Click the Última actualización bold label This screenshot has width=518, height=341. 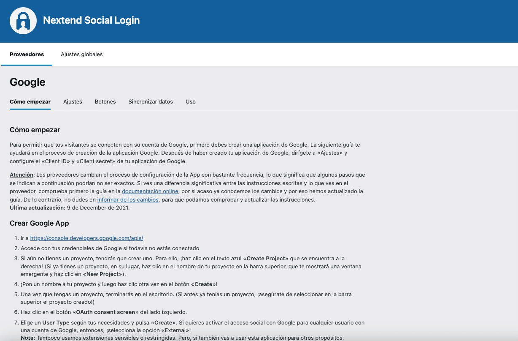pyautogui.click(x=37, y=208)
